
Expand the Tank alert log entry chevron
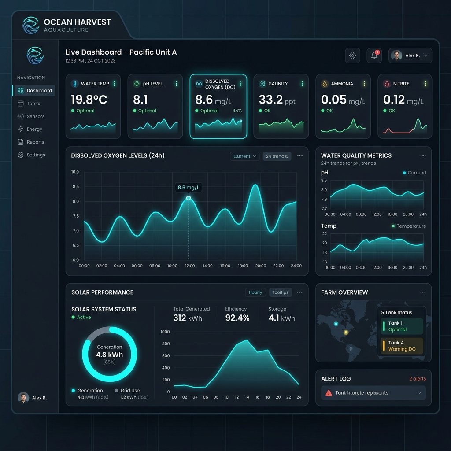pos(420,393)
